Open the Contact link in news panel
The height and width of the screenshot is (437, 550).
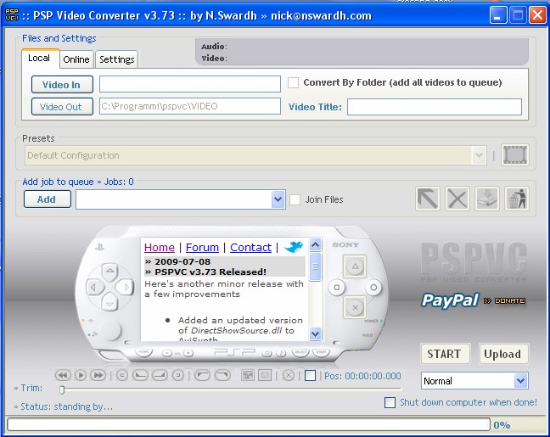click(x=250, y=247)
